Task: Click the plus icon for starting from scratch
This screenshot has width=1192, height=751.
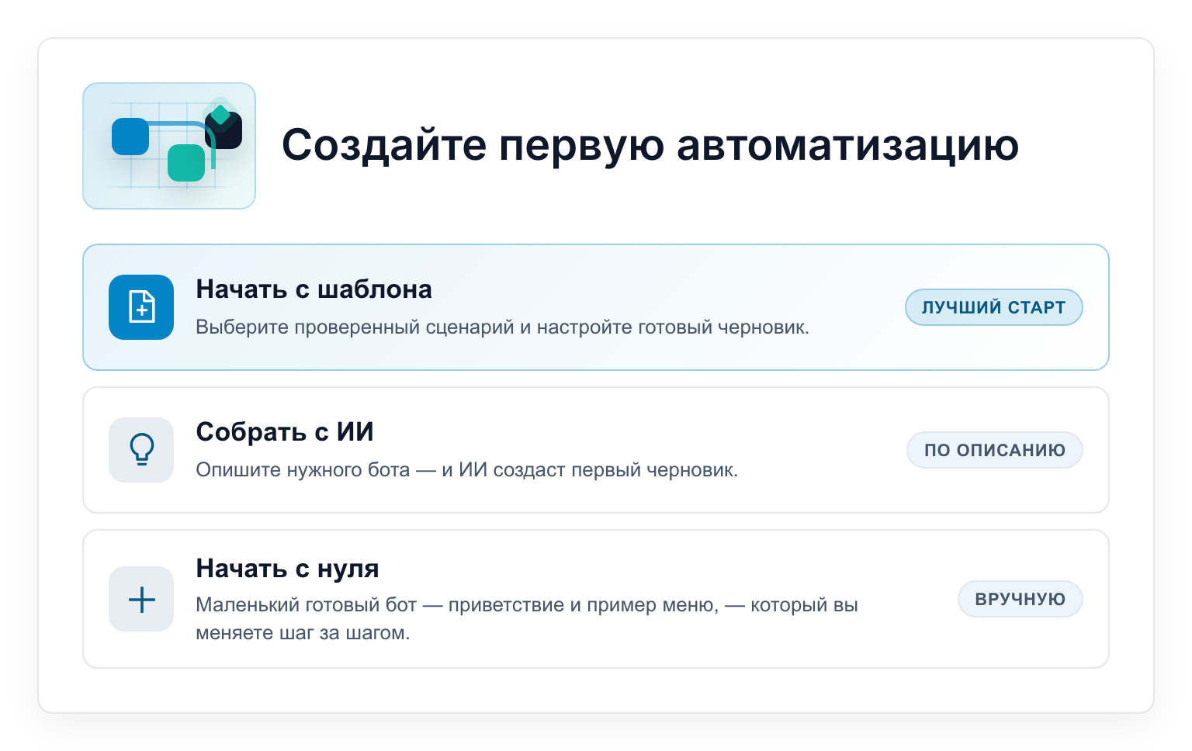Action: (141, 599)
